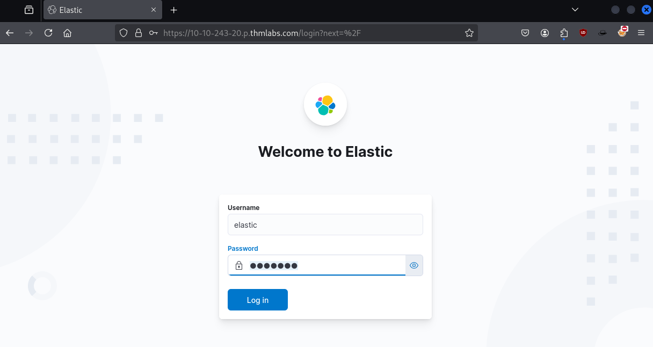Close the Elastic tab
This screenshot has width=653, height=347.
pyautogui.click(x=154, y=10)
